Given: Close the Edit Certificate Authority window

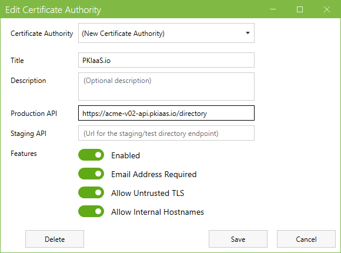Looking at the screenshot, I should [x=327, y=9].
